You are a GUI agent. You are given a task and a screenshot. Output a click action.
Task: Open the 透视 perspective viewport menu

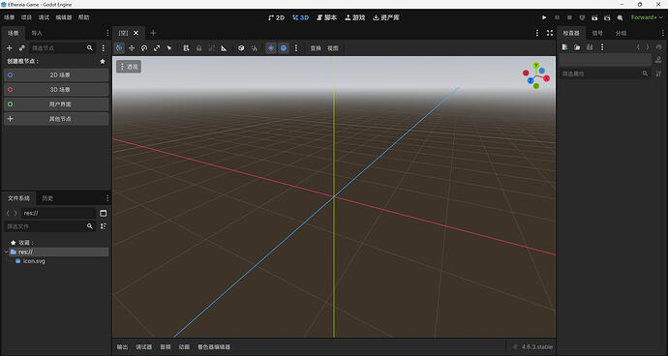[129, 67]
